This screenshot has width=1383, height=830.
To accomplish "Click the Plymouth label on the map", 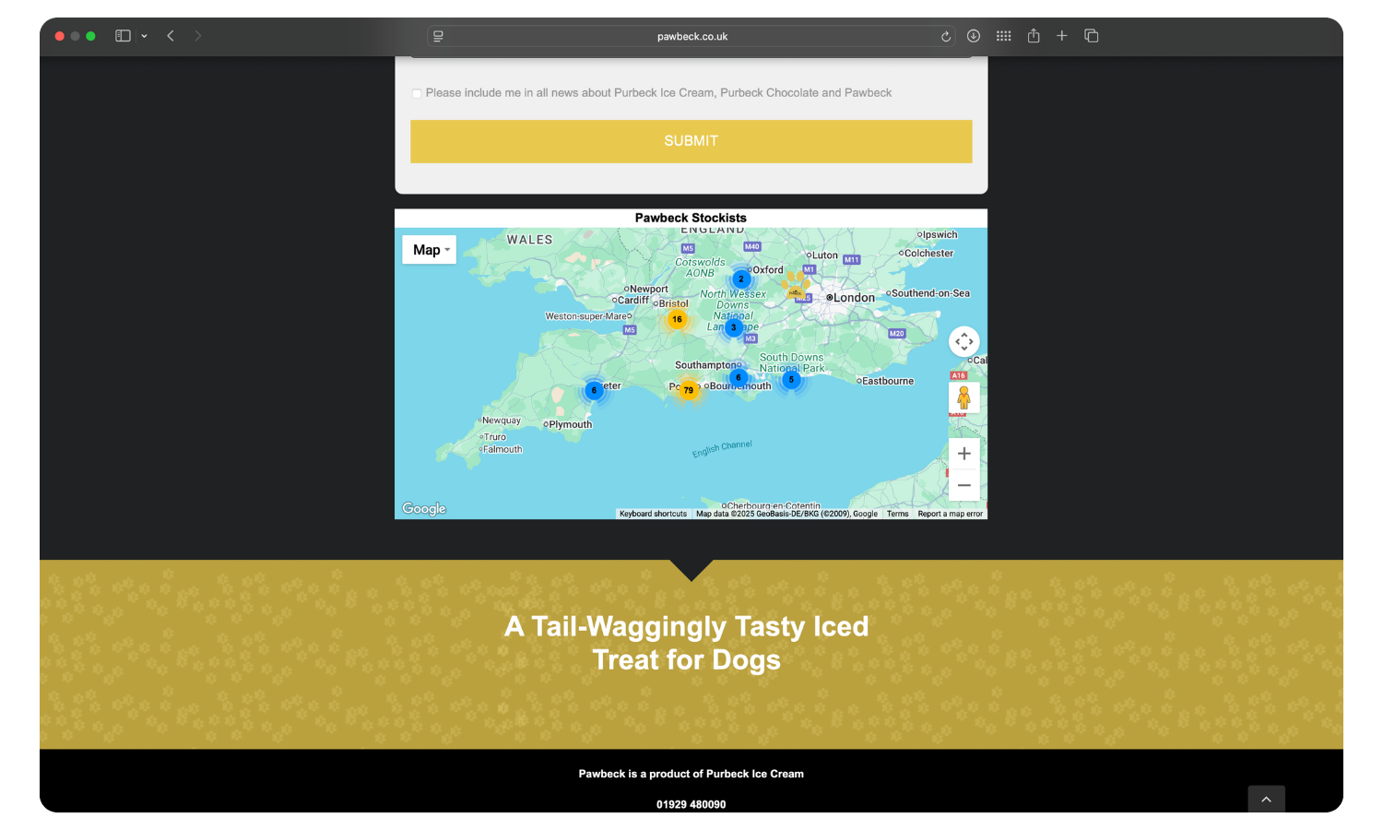I will pos(571,425).
